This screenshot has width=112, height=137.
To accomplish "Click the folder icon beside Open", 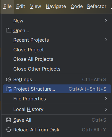I will (x=9, y=30).
